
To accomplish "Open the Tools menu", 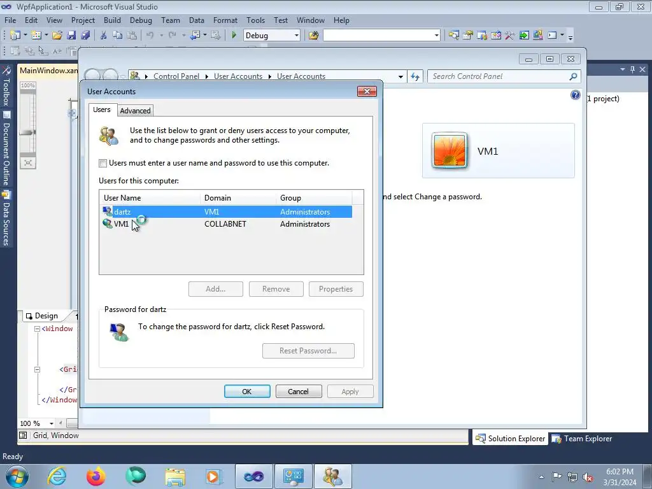I will coord(255,20).
